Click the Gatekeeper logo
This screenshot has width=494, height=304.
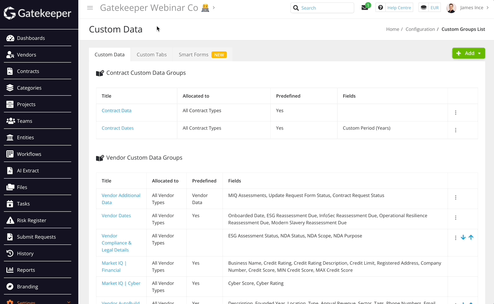pyautogui.click(x=37, y=13)
